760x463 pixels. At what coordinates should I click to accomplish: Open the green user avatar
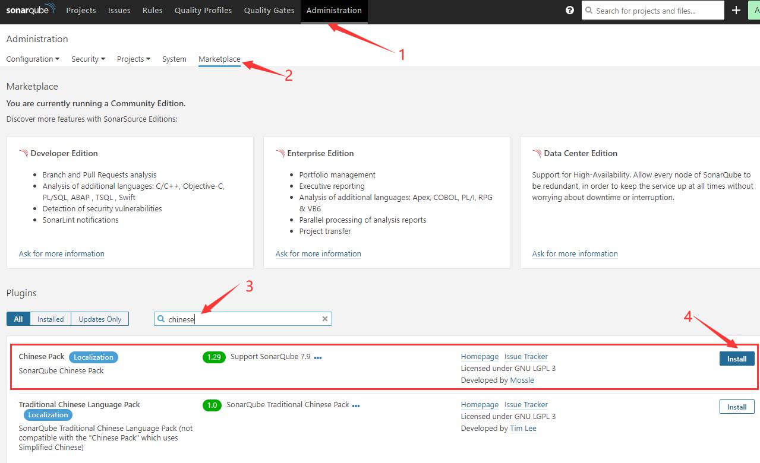click(x=753, y=10)
